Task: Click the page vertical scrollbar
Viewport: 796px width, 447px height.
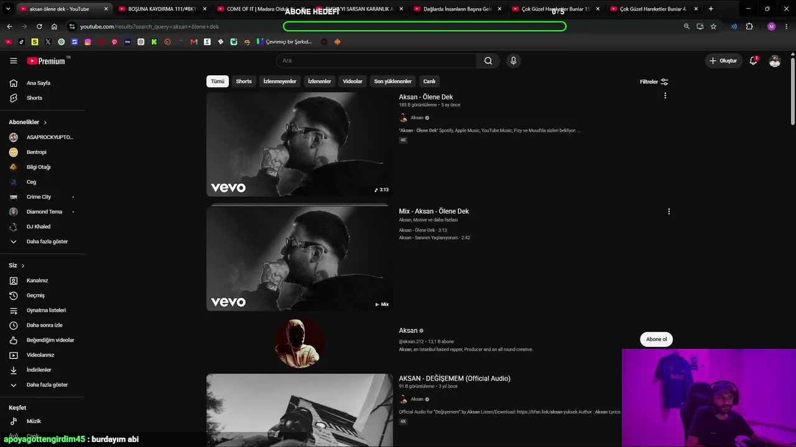Action: coord(792,90)
